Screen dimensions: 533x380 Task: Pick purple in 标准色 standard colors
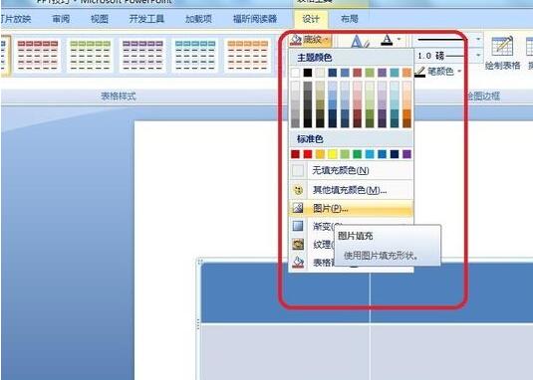click(406, 154)
